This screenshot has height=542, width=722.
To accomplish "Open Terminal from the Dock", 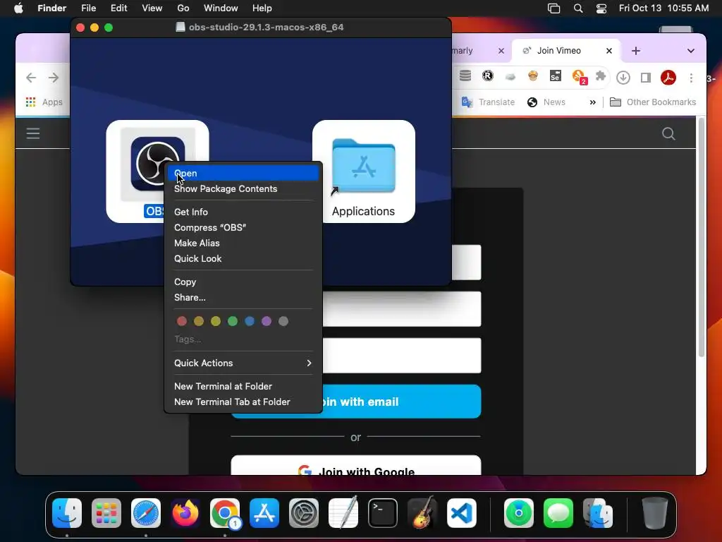I will [x=383, y=513].
